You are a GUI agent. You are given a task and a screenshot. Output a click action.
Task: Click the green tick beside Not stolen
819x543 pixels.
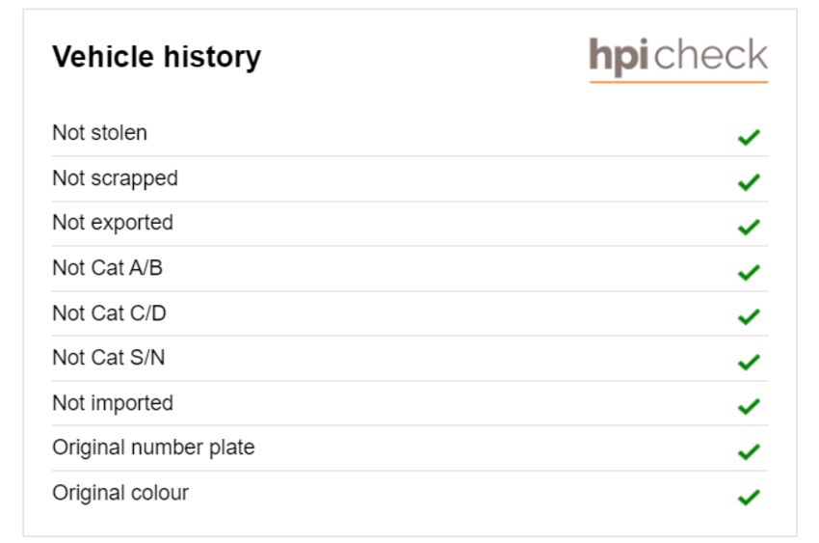749,137
